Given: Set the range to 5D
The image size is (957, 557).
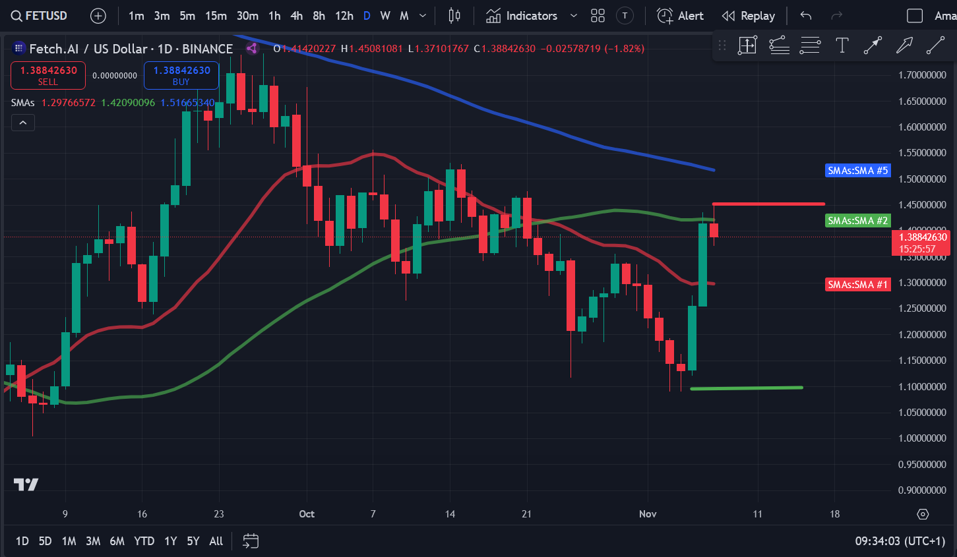Looking at the screenshot, I should point(45,541).
